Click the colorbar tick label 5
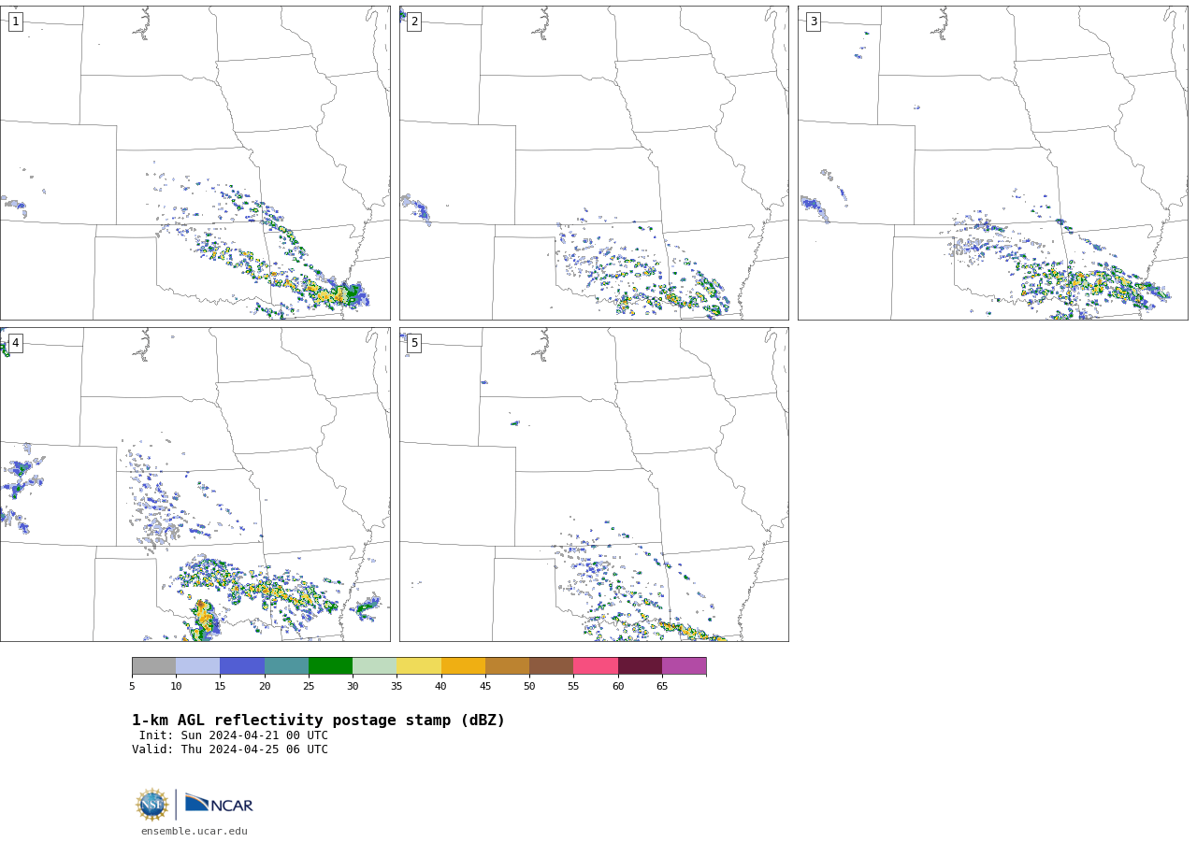Screen dimensions: 1197x842 [132, 687]
